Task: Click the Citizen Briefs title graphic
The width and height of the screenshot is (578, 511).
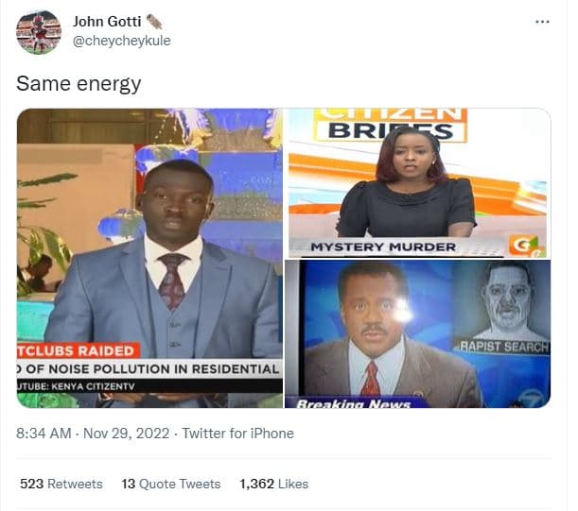Action: [391, 126]
